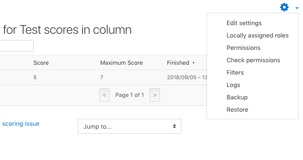Open Check permissions
Viewport: 303px width, 160px height.
point(253,60)
